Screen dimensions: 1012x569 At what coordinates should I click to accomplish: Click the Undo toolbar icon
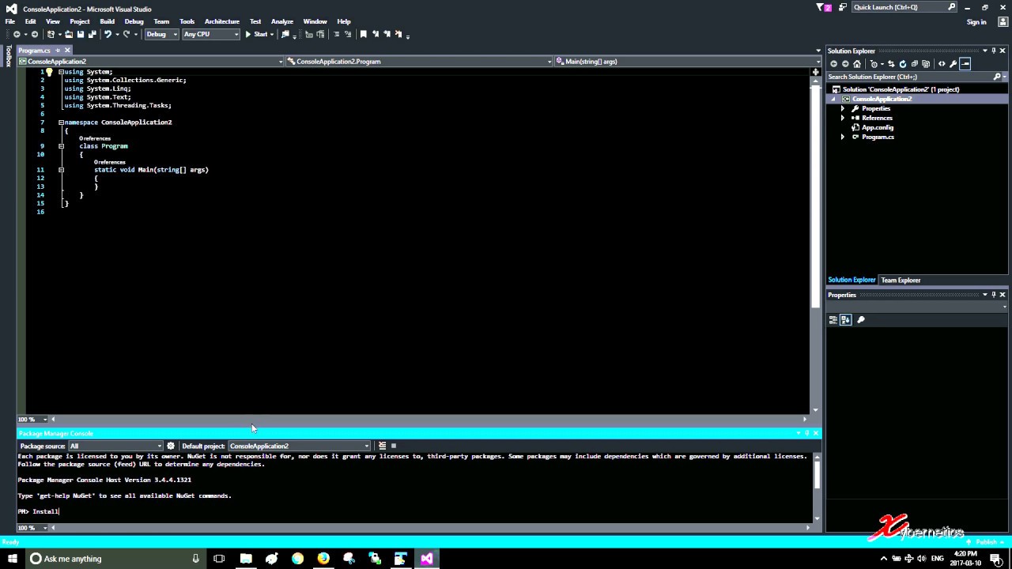pos(108,34)
